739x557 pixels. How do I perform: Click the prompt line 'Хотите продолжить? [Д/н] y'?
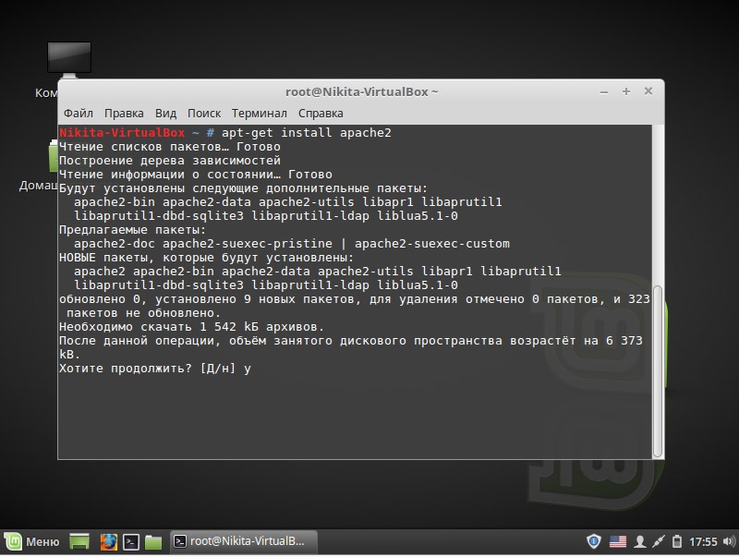155,369
